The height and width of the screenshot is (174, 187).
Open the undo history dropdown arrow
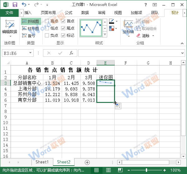29,5
